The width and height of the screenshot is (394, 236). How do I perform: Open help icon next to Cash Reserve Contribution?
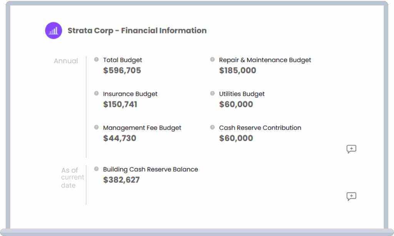212,126
